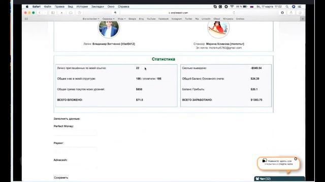
Task: Open the Twitter bookmark
Action: point(188,19)
